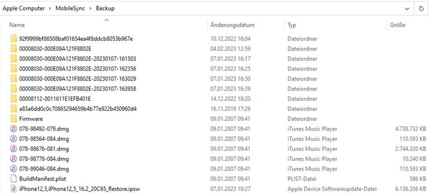
Task: Select file name 078-98778-084.dmg
Action: click(44, 159)
